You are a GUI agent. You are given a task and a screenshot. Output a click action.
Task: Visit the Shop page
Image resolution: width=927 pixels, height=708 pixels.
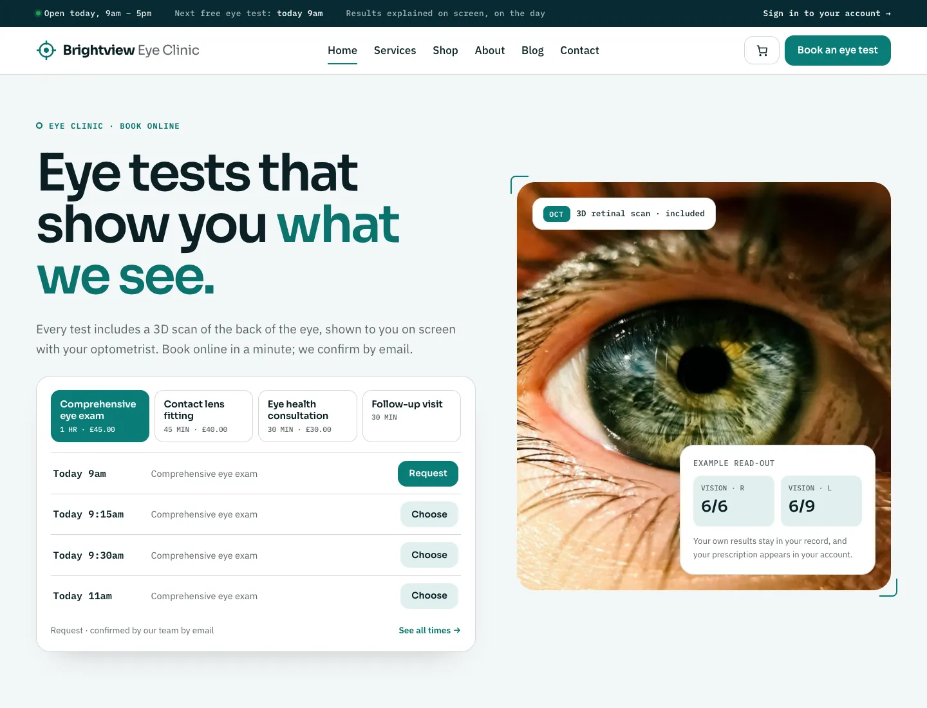tap(445, 50)
